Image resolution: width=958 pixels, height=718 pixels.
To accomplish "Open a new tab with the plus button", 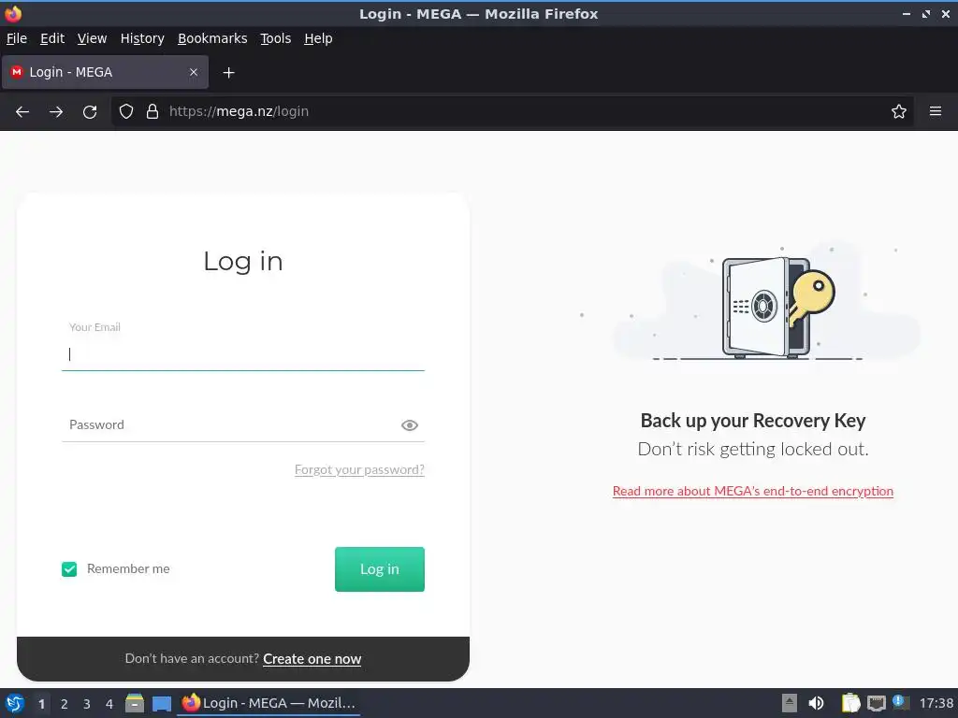I will (x=228, y=73).
